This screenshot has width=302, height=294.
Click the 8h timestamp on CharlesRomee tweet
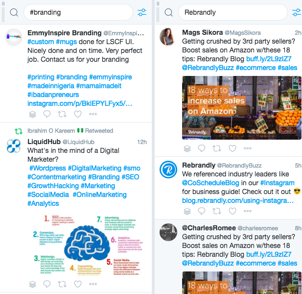(x=298, y=228)
